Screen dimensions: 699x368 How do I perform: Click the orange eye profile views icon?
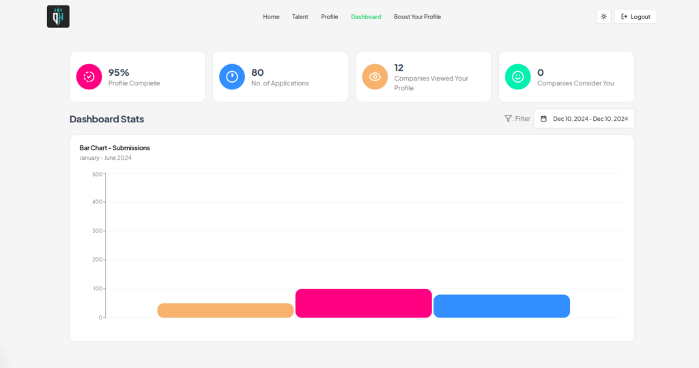(x=375, y=76)
